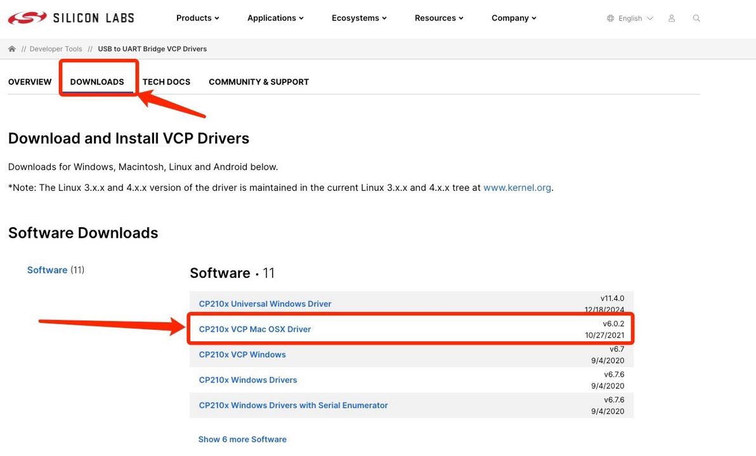The image size is (756, 456).
Task: Open the Resources dropdown menu
Action: pyautogui.click(x=439, y=18)
